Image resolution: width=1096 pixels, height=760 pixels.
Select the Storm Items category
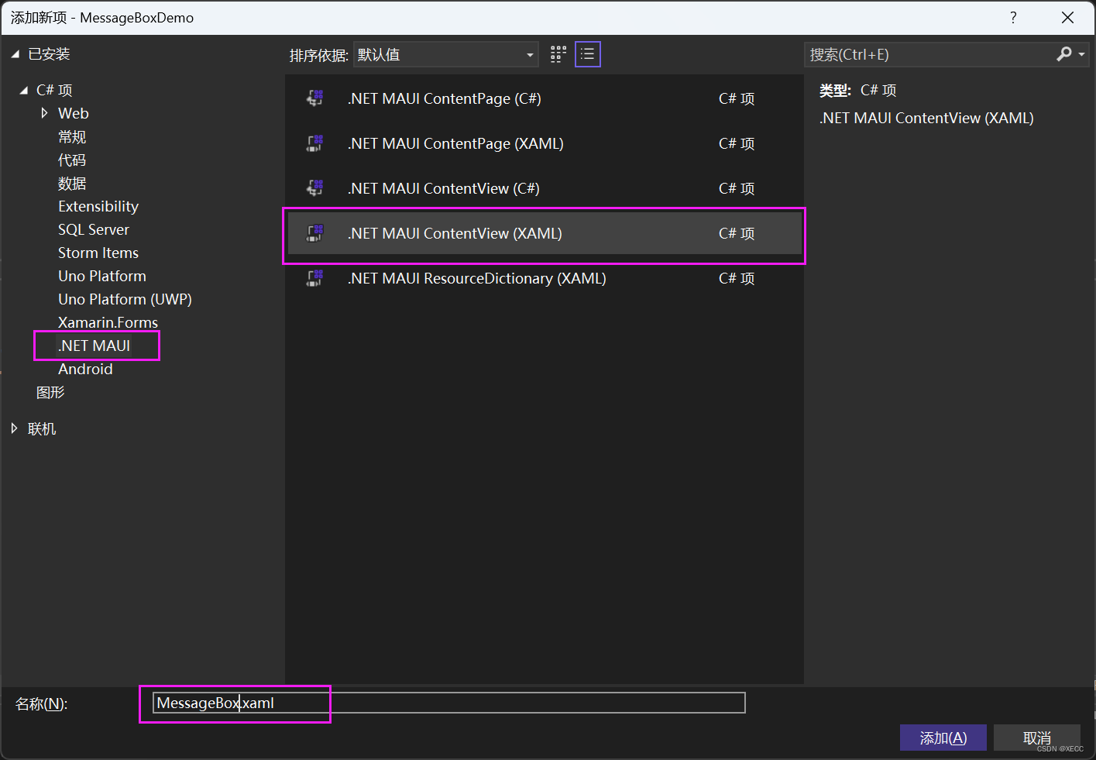(98, 253)
